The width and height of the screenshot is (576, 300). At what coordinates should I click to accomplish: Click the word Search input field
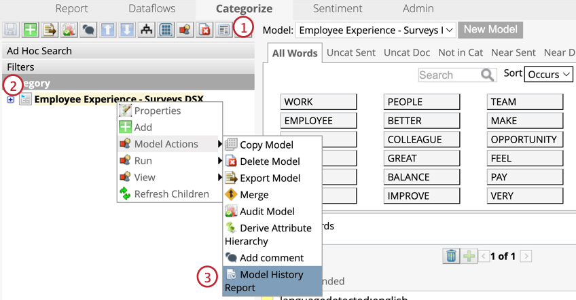point(449,75)
